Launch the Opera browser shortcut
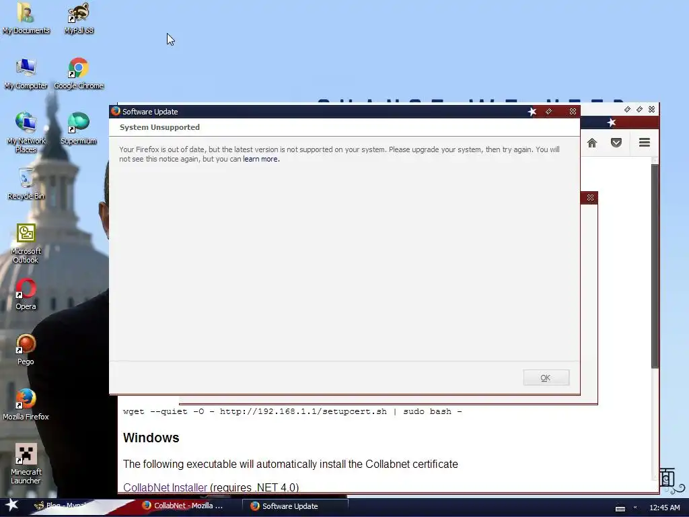The width and height of the screenshot is (689, 517). pos(26,295)
